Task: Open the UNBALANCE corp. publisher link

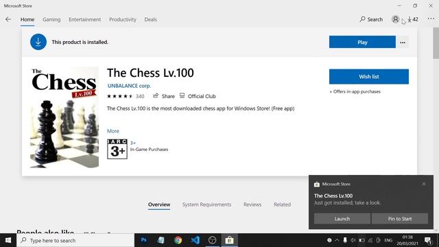Action: (x=129, y=86)
